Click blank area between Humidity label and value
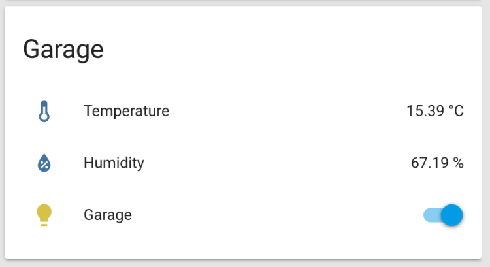Screen dimensions: 490x267 coord(274,163)
